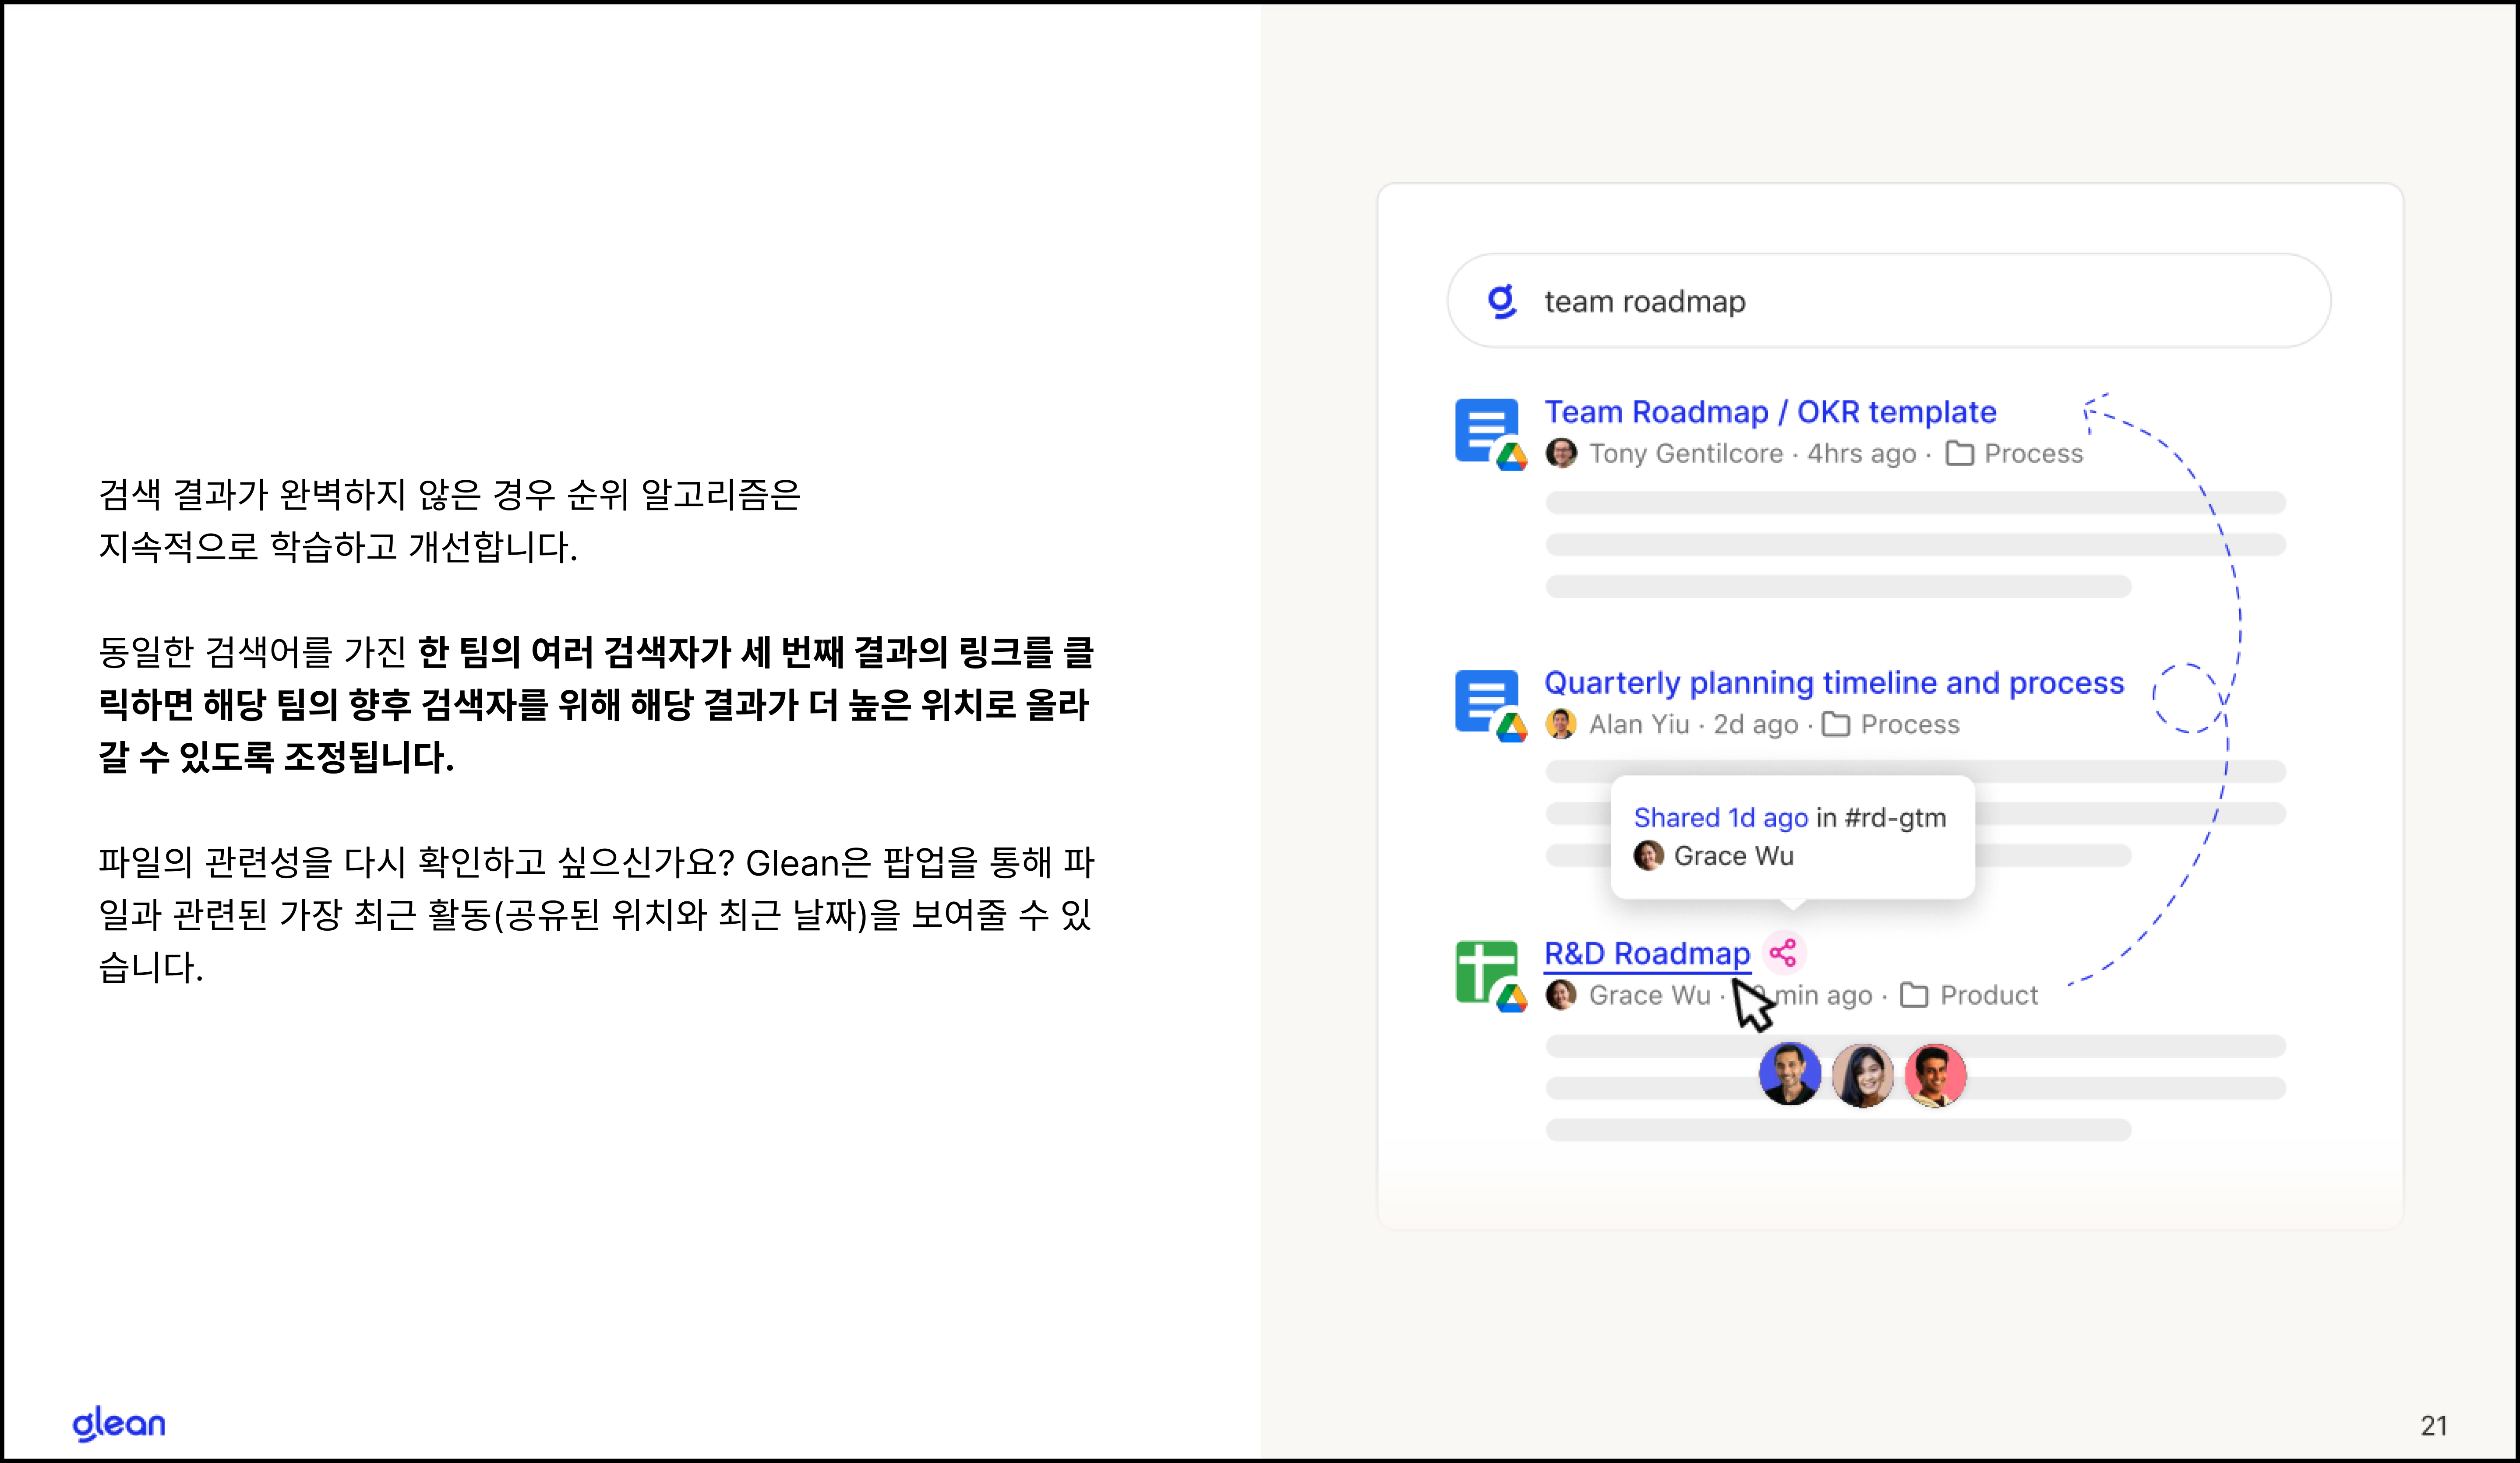The width and height of the screenshot is (2520, 1463).
Task: Click Google Sheets icon for R&D Roadmap
Action: click(1490, 975)
